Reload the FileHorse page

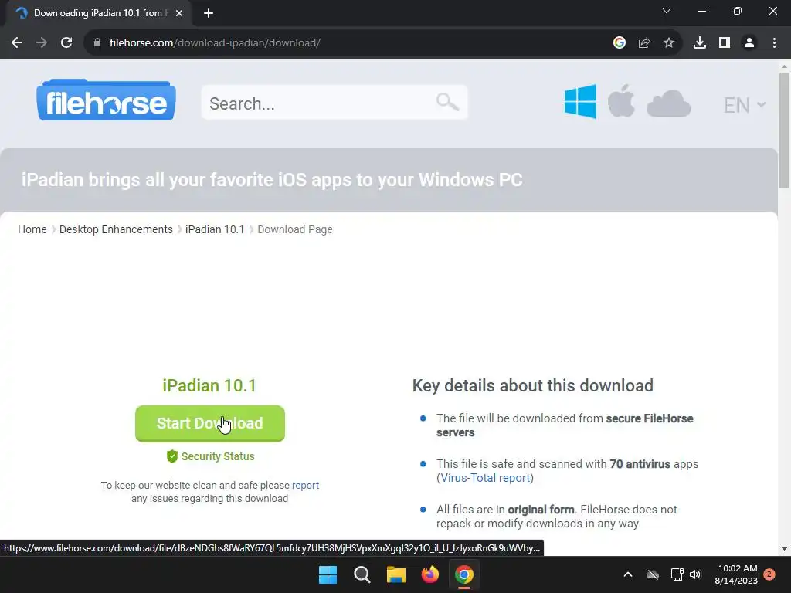click(66, 43)
